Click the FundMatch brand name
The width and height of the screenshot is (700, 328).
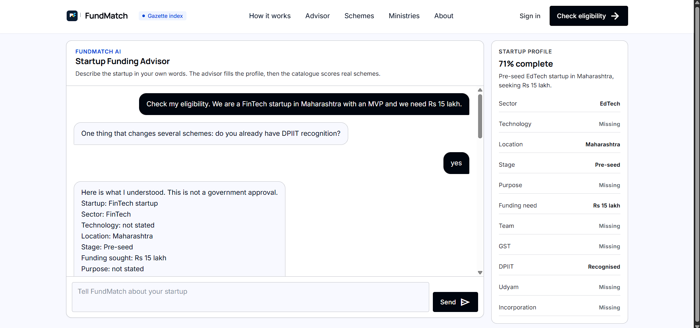click(106, 16)
